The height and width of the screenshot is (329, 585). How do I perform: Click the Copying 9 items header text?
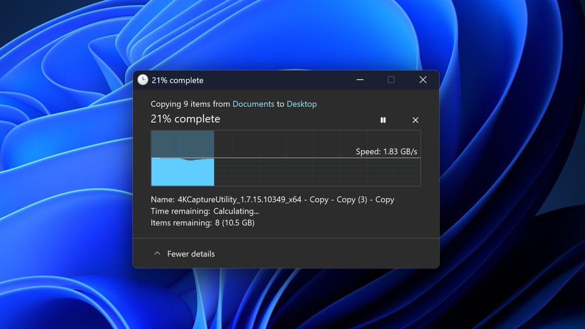pyautogui.click(x=189, y=104)
